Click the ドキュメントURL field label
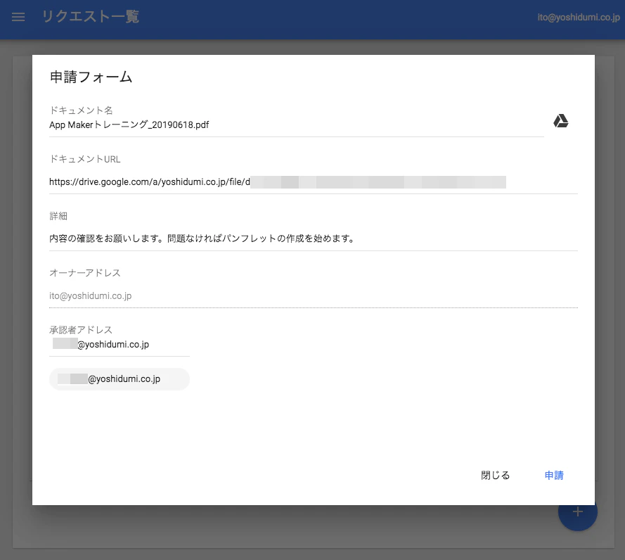Viewport: 625px width, 560px height. click(x=85, y=159)
